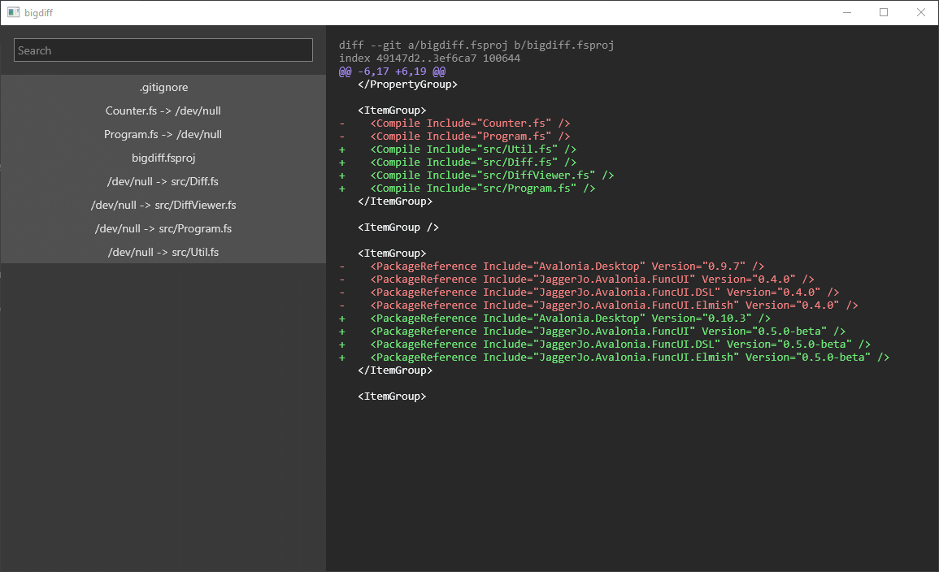Select /dev/null -> src/Program.fs entry

tap(163, 228)
